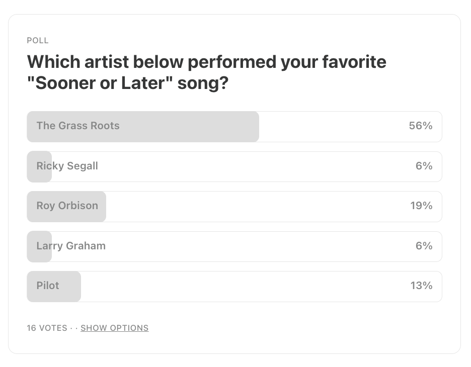
Task: Click the 16 votes count text
Action: 47,328
